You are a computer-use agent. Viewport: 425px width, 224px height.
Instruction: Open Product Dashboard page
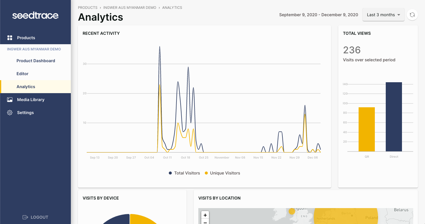tap(36, 61)
